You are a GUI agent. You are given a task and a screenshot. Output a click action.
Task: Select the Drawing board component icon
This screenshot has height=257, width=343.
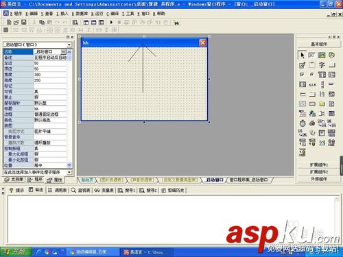(x=303, y=65)
